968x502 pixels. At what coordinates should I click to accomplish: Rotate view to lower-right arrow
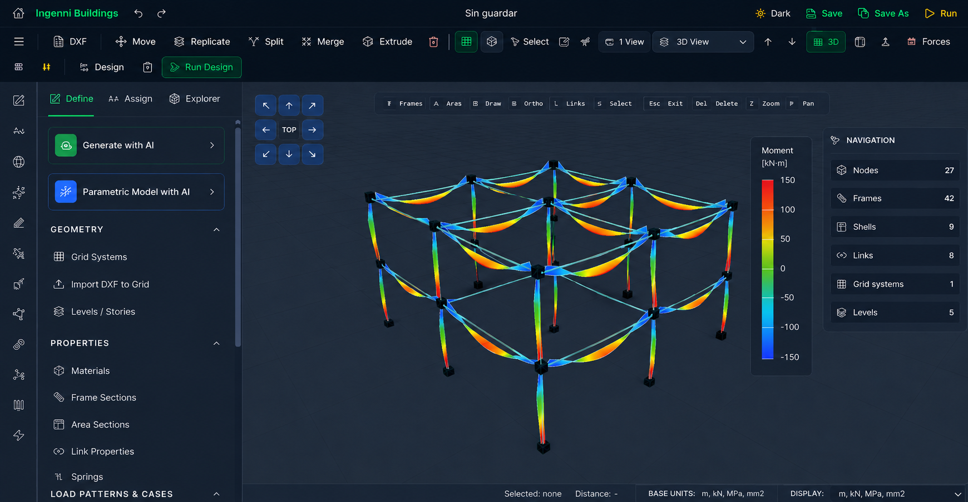click(x=313, y=154)
